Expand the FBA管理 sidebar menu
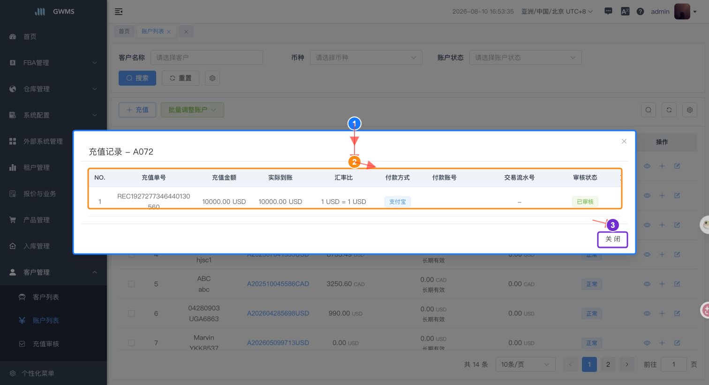This screenshot has height=385, width=709. coord(53,63)
